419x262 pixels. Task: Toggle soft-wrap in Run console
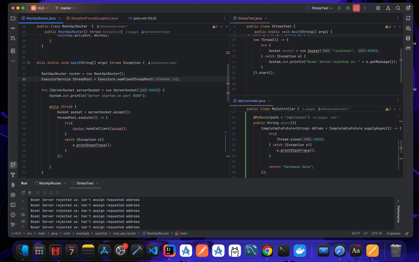pos(23,214)
